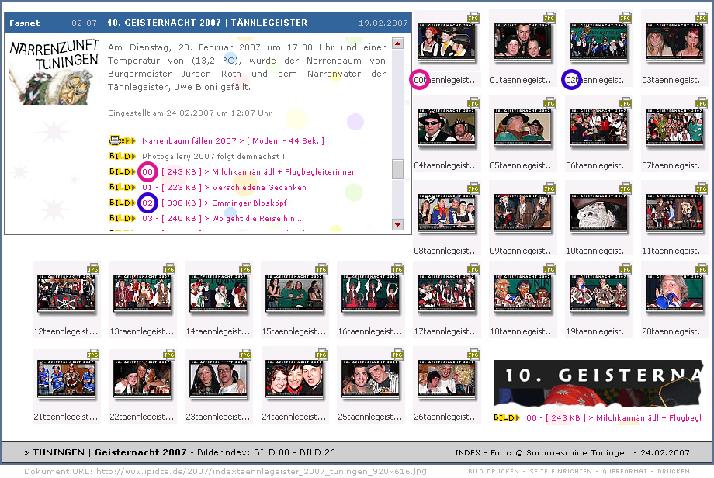Image resolution: width=714 pixels, height=478 pixels.
Task: Click the 10. Geisternacht banner image
Action: coord(598,383)
